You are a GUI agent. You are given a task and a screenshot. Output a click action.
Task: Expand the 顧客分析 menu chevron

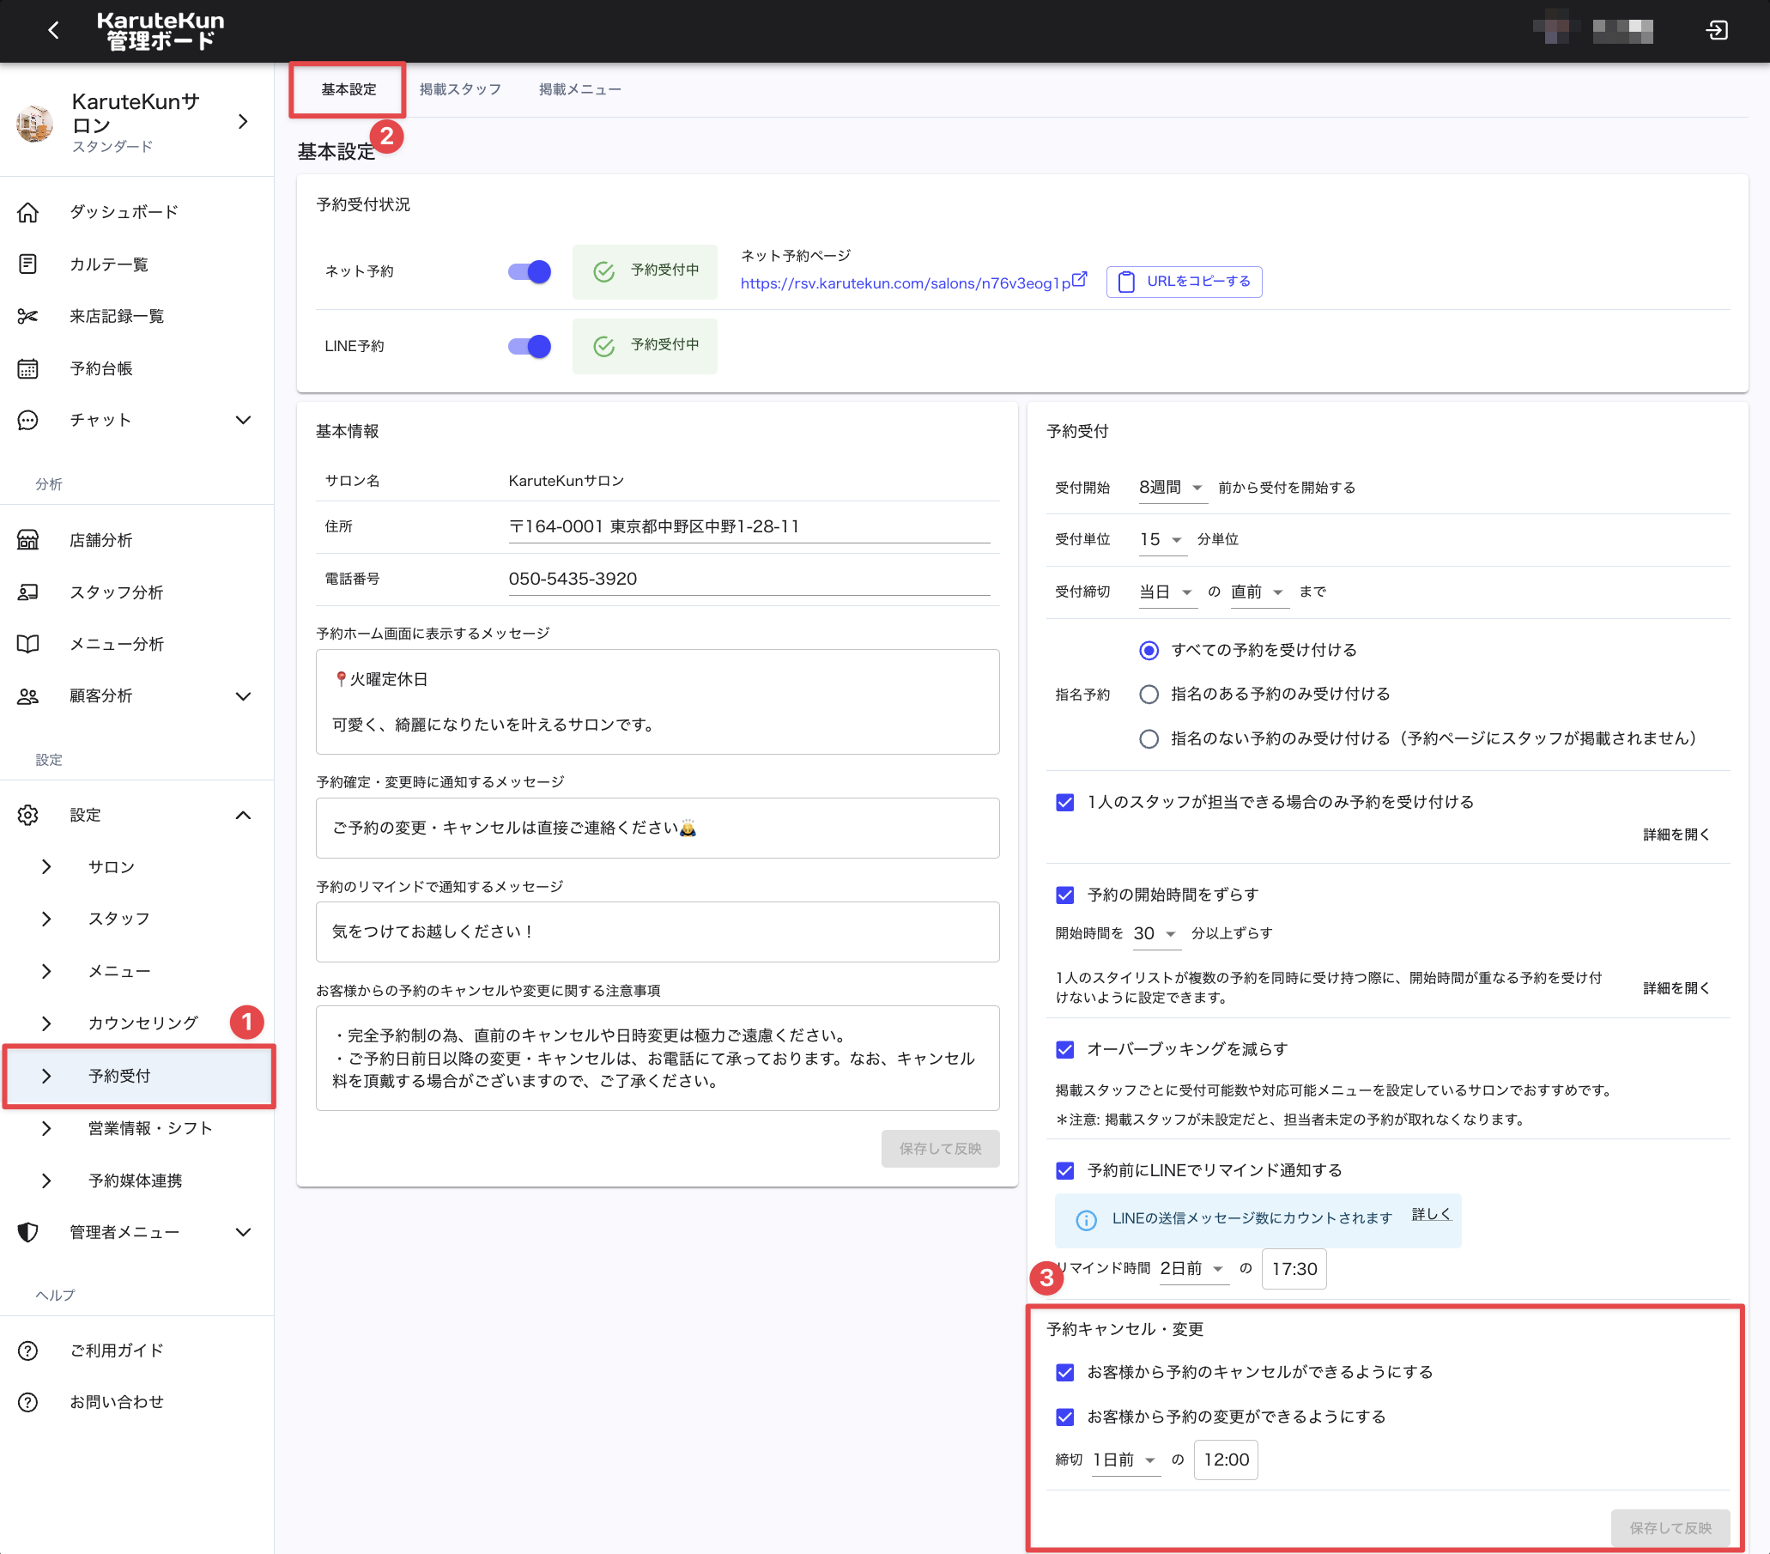[x=243, y=696]
